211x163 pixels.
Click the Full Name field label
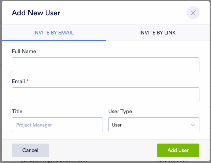coord(24,51)
